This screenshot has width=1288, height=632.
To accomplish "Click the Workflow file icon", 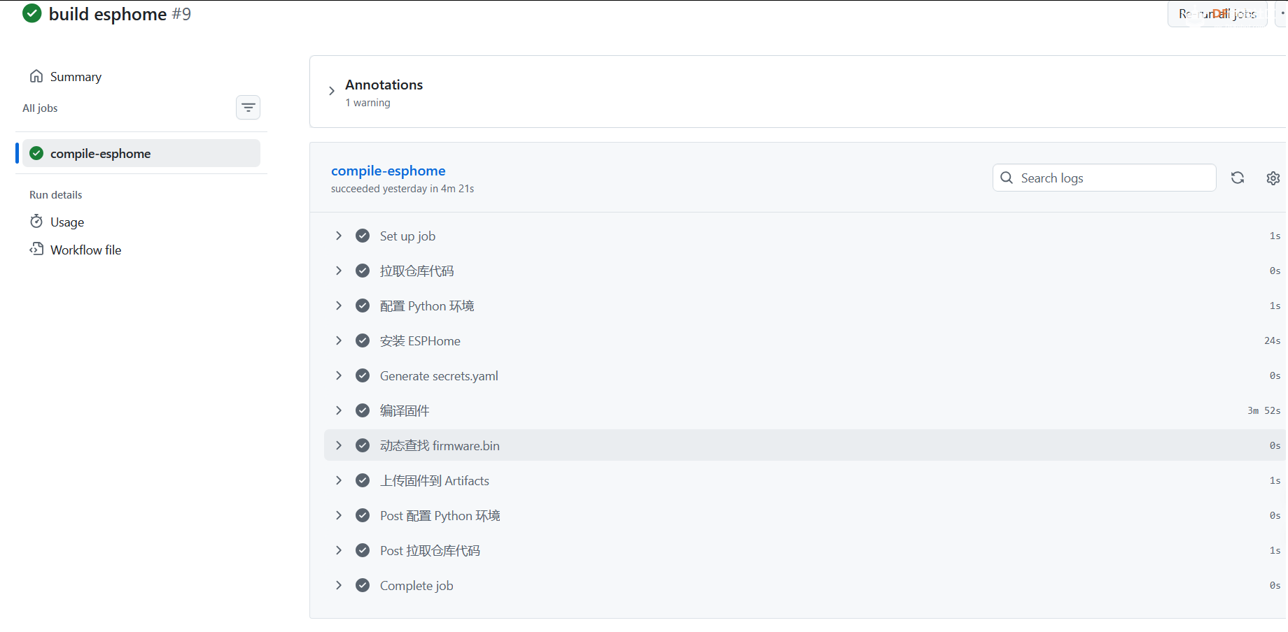I will 36,249.
